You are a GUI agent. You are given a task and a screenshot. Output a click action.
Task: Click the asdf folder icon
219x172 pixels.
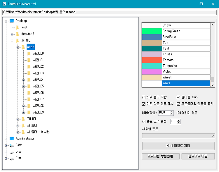click(x=18, y=27)
